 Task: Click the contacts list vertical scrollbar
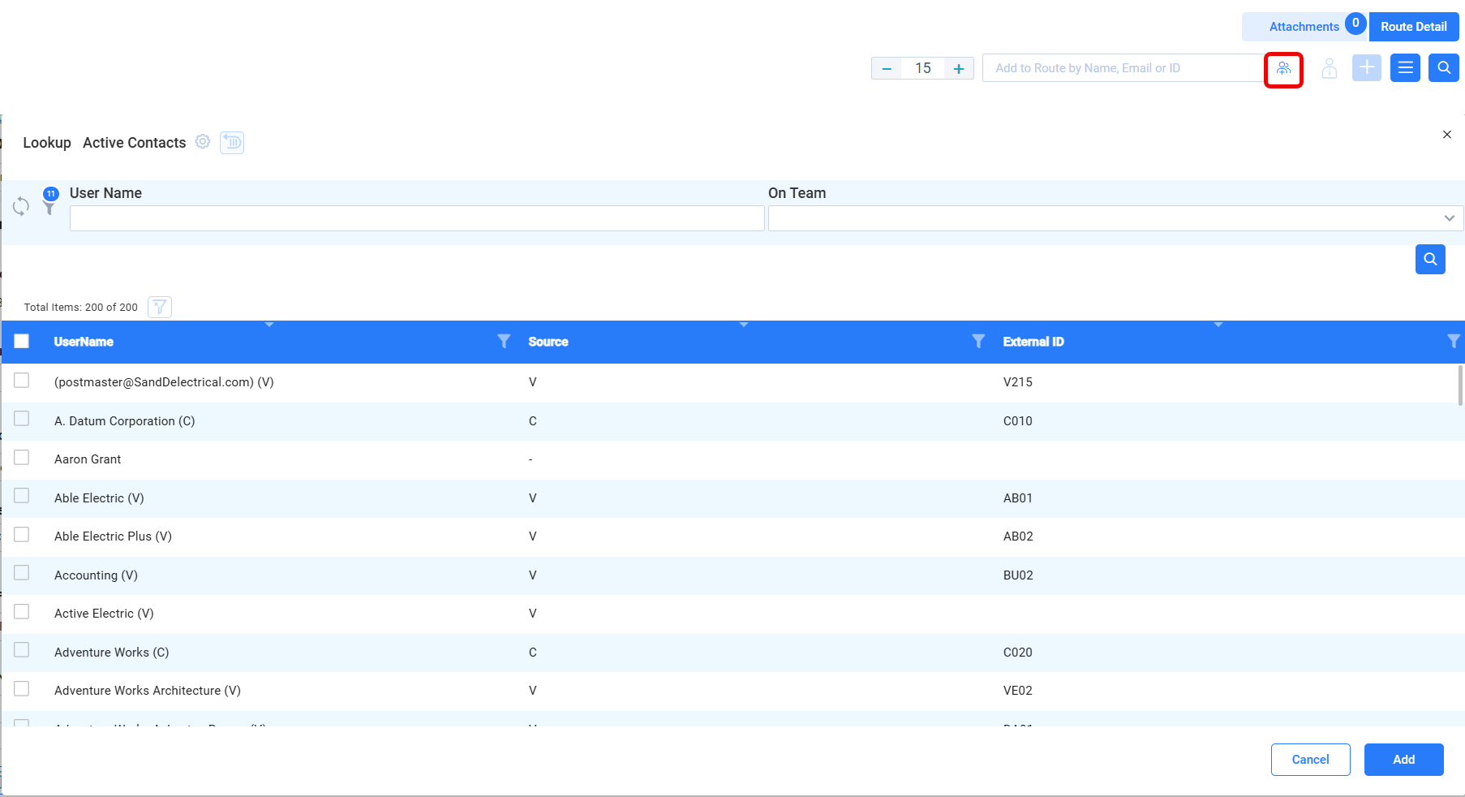pos(1460,386)
